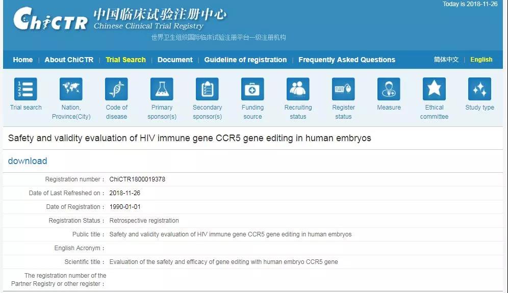
Task: Open the Study type sparkle icon
Action: [479, 89]
